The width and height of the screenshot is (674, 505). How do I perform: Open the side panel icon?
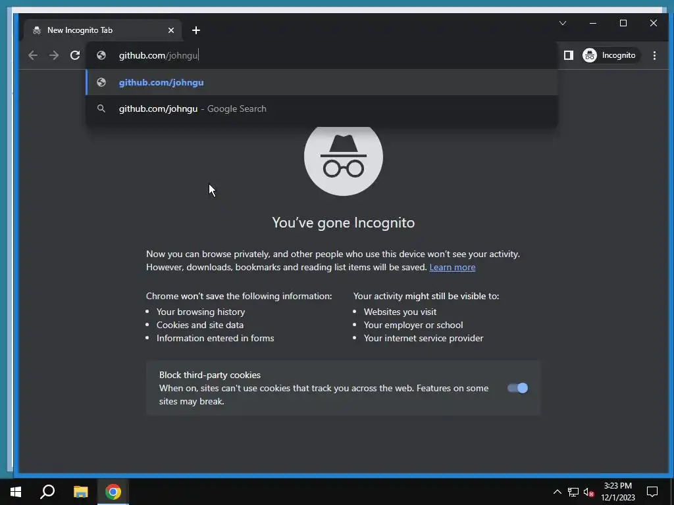[568, 55]
